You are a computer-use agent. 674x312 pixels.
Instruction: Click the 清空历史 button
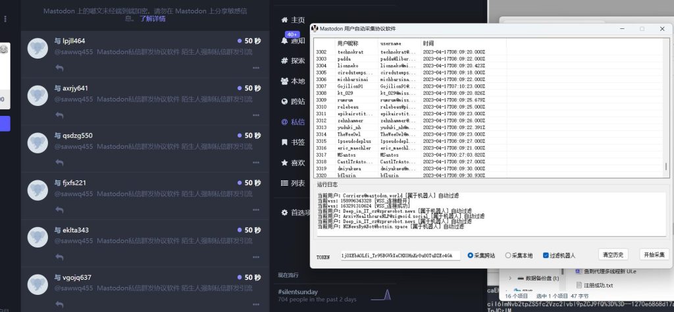tap(614, 255)
